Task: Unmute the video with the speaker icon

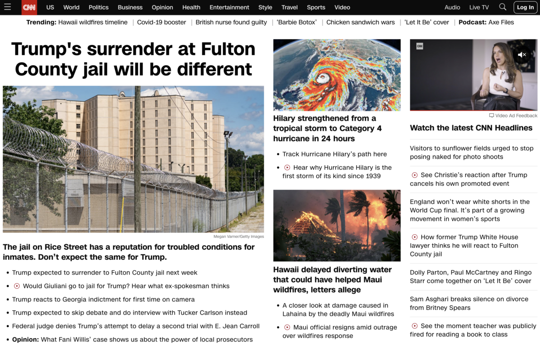Action: [522, 54]
